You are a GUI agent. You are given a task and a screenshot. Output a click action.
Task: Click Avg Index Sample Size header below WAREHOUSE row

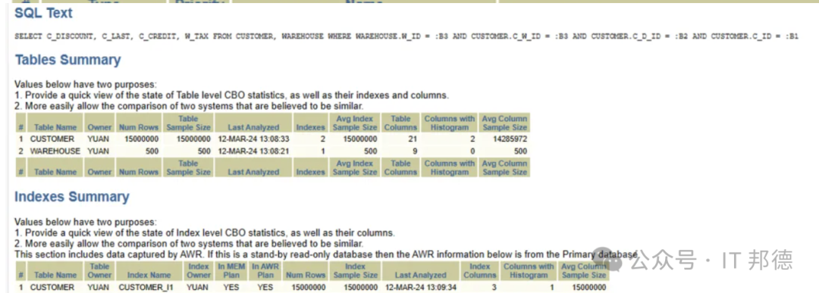(x=355, y=167)
